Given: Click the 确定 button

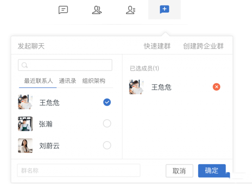Looking at the screenshot, I should (212, 171).
